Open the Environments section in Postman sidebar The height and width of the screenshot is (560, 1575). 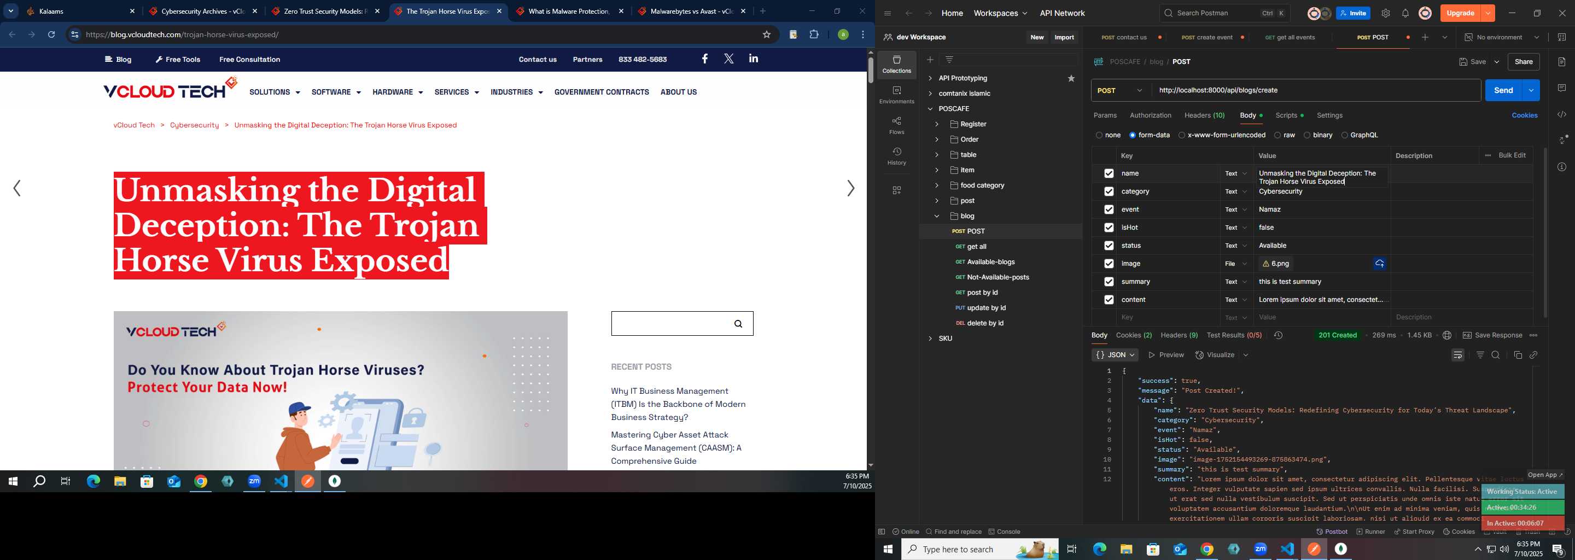(896, 95)
